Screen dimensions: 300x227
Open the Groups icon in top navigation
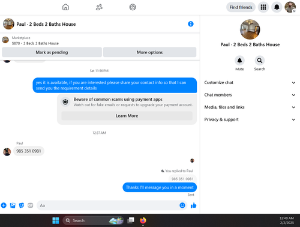tap(133, 7)
